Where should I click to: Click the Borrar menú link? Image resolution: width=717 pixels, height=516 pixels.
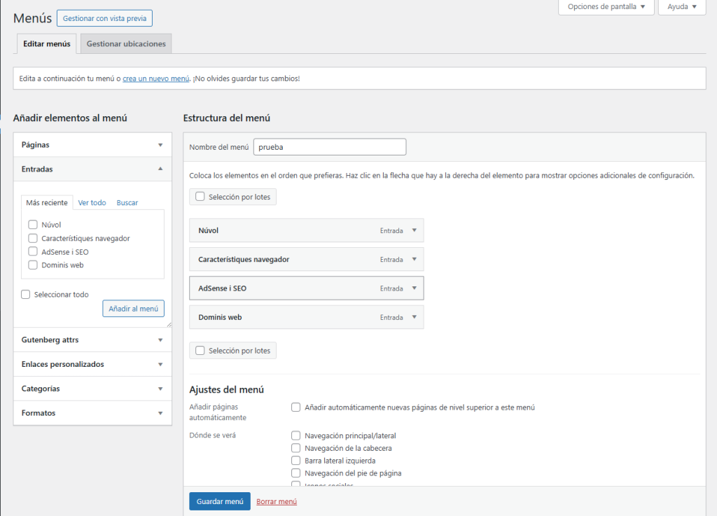(x=277, y=501)
